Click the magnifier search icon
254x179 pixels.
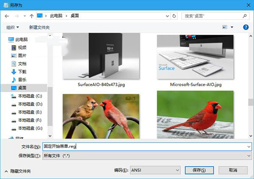[x=245, y=16]
